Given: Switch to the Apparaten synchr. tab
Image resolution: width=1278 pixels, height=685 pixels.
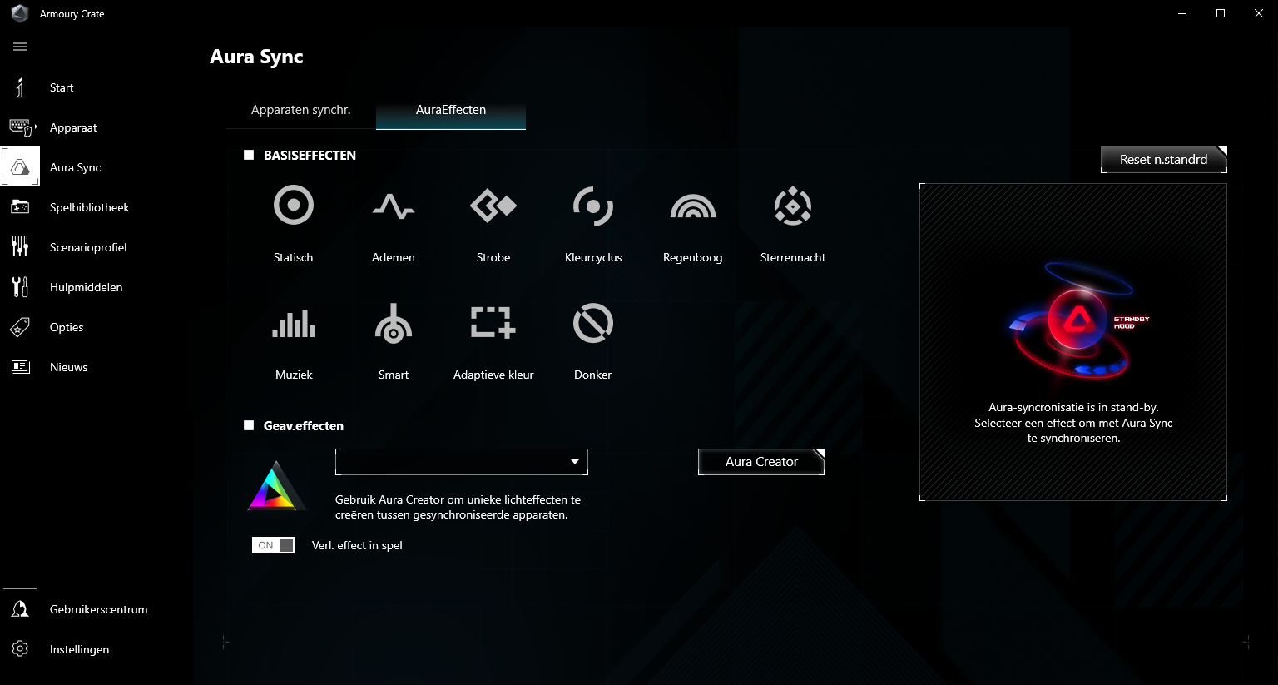Looking at the screenshot, I should [301, 110].
